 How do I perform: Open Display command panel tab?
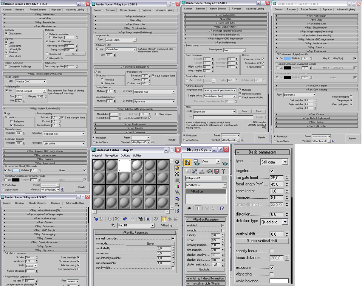pyautogui.click(x=216, y=171)
